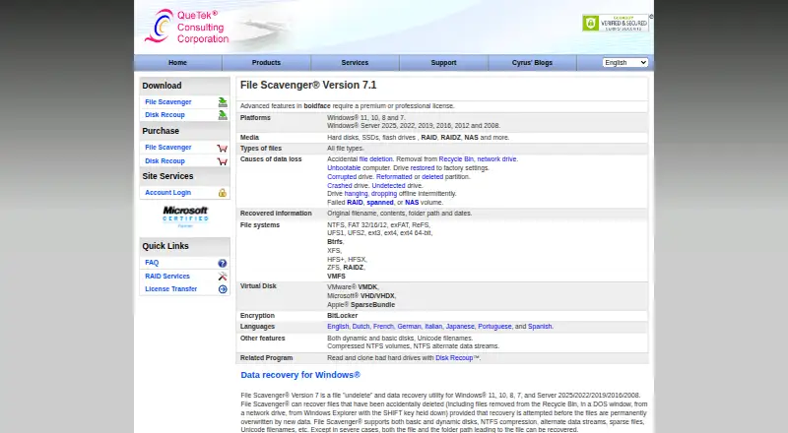This screenshot has height=433, width=788.
Task: Click the 'All file types.' text
Action: 346,149
